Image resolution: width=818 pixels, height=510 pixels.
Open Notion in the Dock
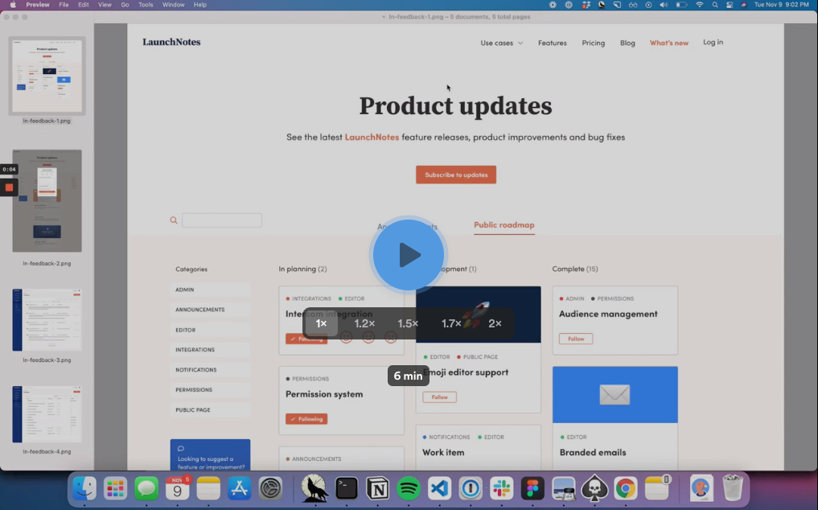click(x=378, y=489)
